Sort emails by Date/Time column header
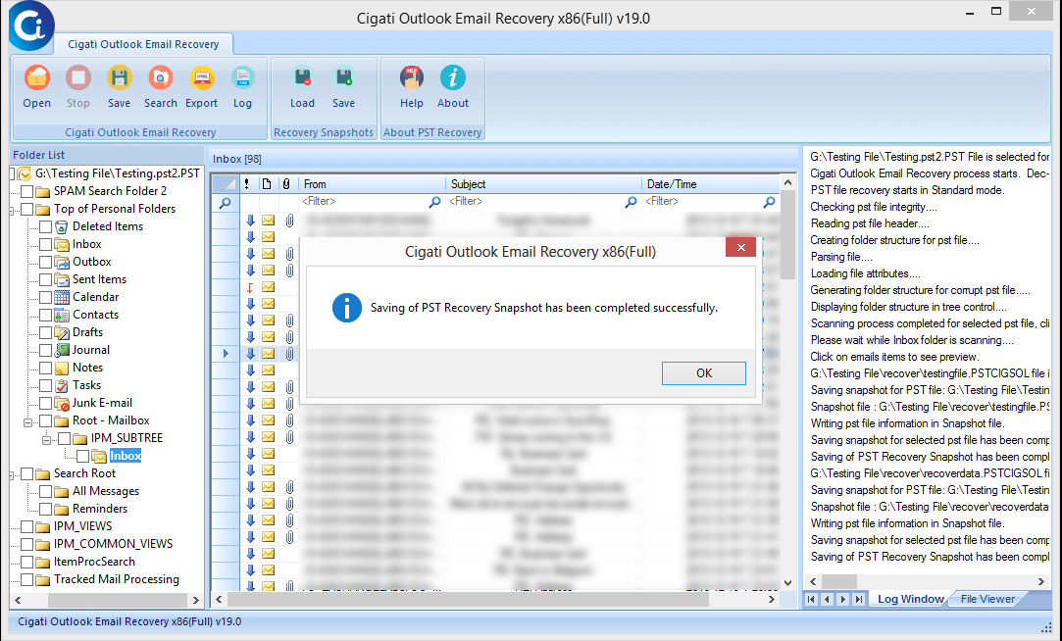The image size is (1062, 641). (x=711, y=184)
